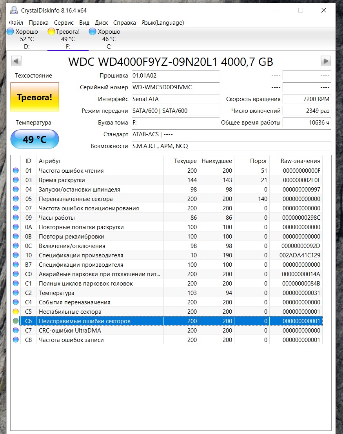Screen dimensions: 343x434
Task: Click status dot of attribute 0B row
Action: tap(16, 236)
